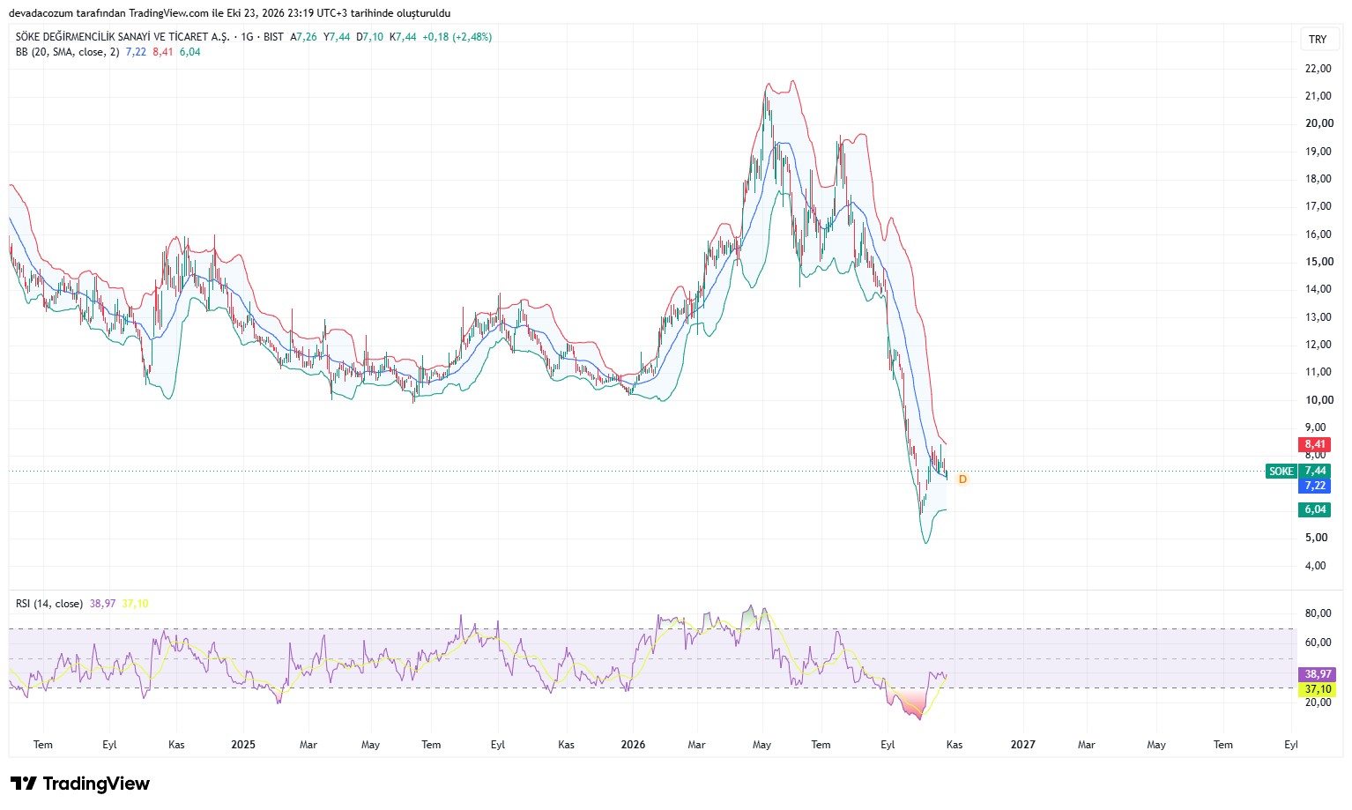
Task: Click the devadacozum attribution text
Action: click(x=229, y=13)
